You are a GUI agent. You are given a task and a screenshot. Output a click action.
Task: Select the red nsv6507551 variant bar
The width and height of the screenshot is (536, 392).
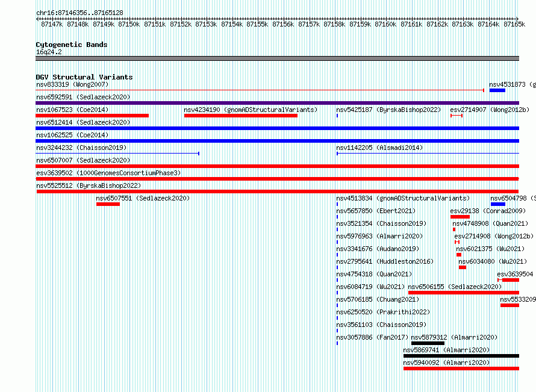[x=108, y=204]
